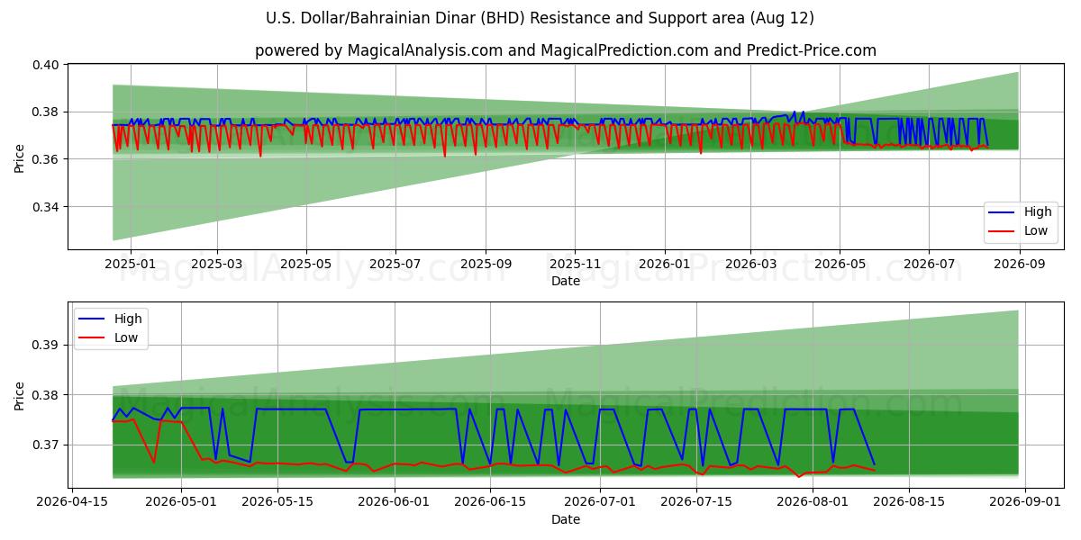Select the 'Price' label beside top chart

[x=20, y=157]
